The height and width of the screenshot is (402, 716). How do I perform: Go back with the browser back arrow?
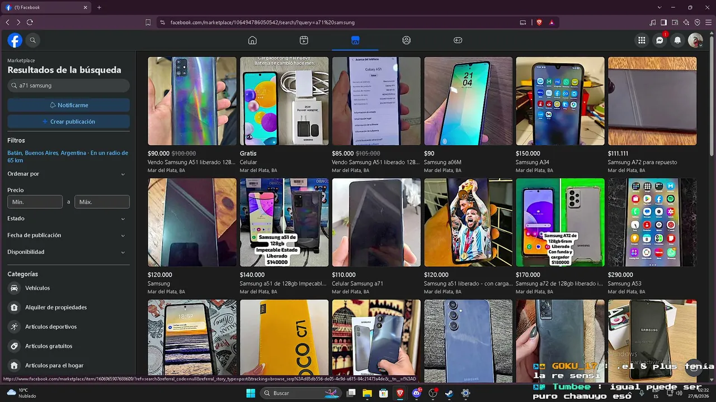(x=7, y=22)
